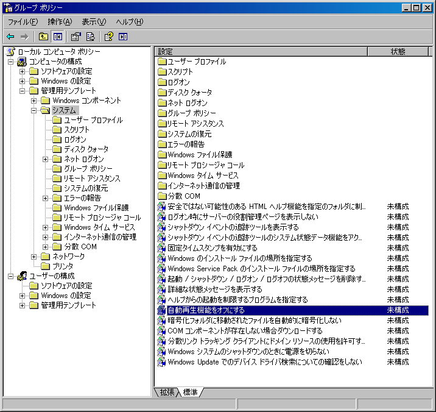Viewport: 436px width, 412px height.
Task: Click the Properties toolbar icon
Action: [x=76, y=37]
